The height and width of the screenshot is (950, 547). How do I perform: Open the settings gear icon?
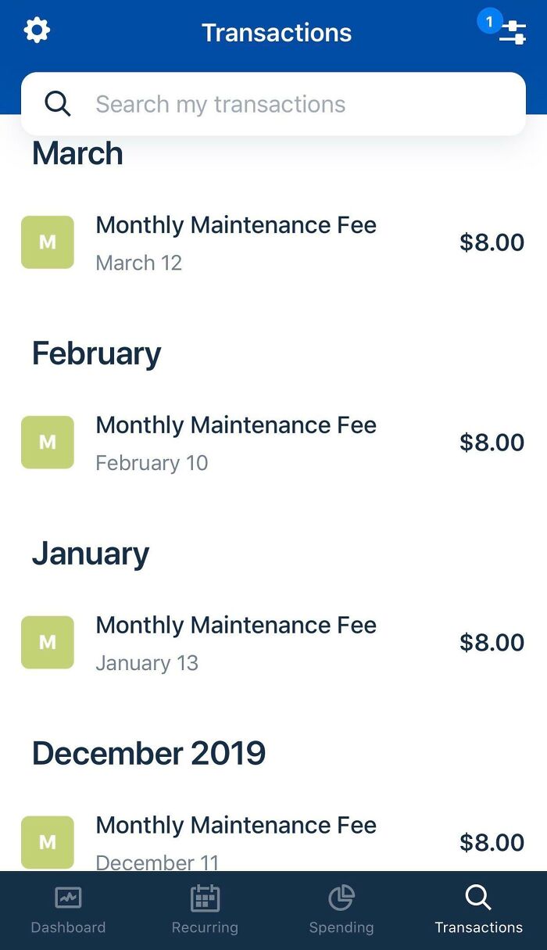[x=36, y=31]
